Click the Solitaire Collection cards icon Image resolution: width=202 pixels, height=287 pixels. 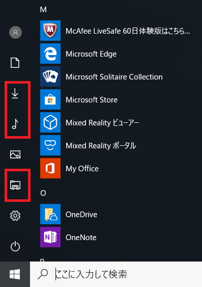pos(50,76)
